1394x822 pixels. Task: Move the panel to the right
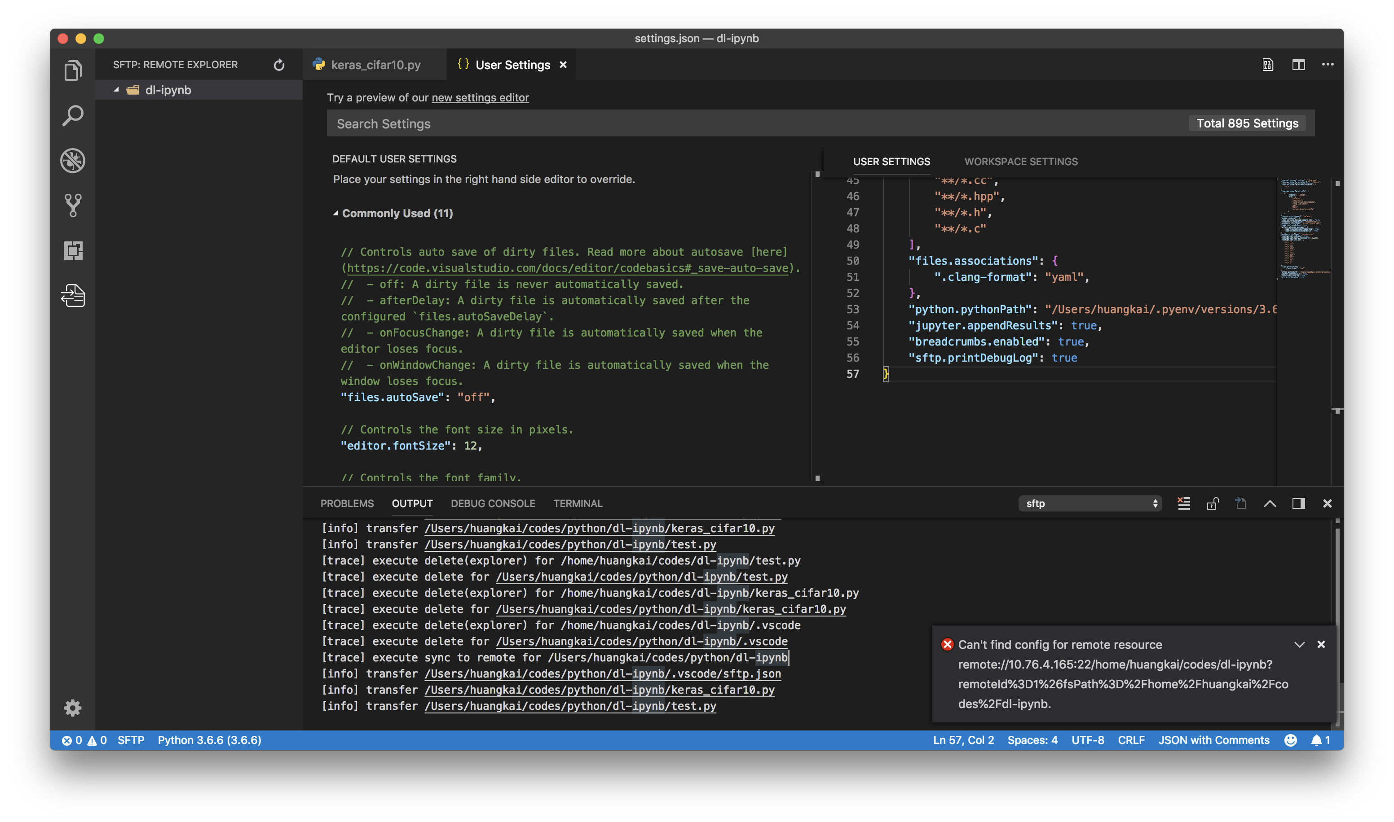coord(1298,503)
